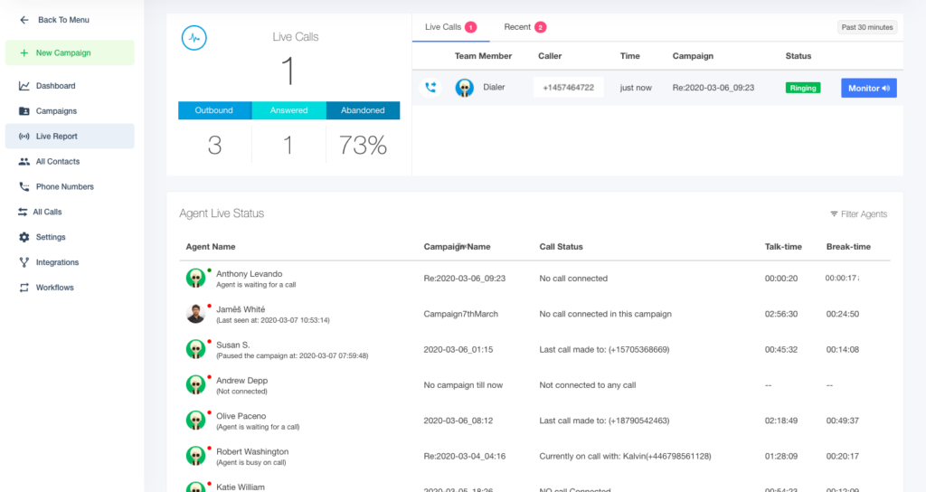Click the Integrations branch icon
The width and height of the screenshot is (926, 492).
(24, 262)
